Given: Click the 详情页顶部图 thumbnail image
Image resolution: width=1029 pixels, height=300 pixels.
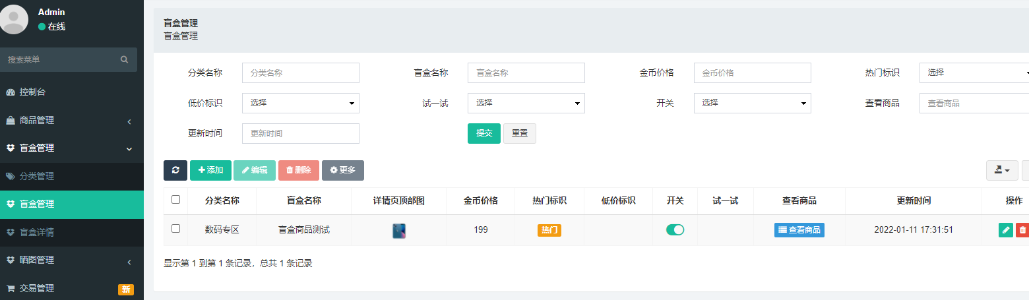Looking at the screenshot, I should (x=399, y=231).
